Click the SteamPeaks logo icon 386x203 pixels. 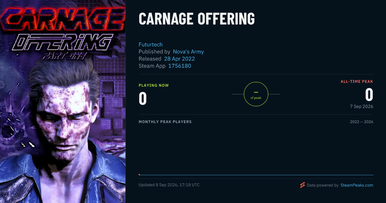pyautogui.click(x=302, y=185)
